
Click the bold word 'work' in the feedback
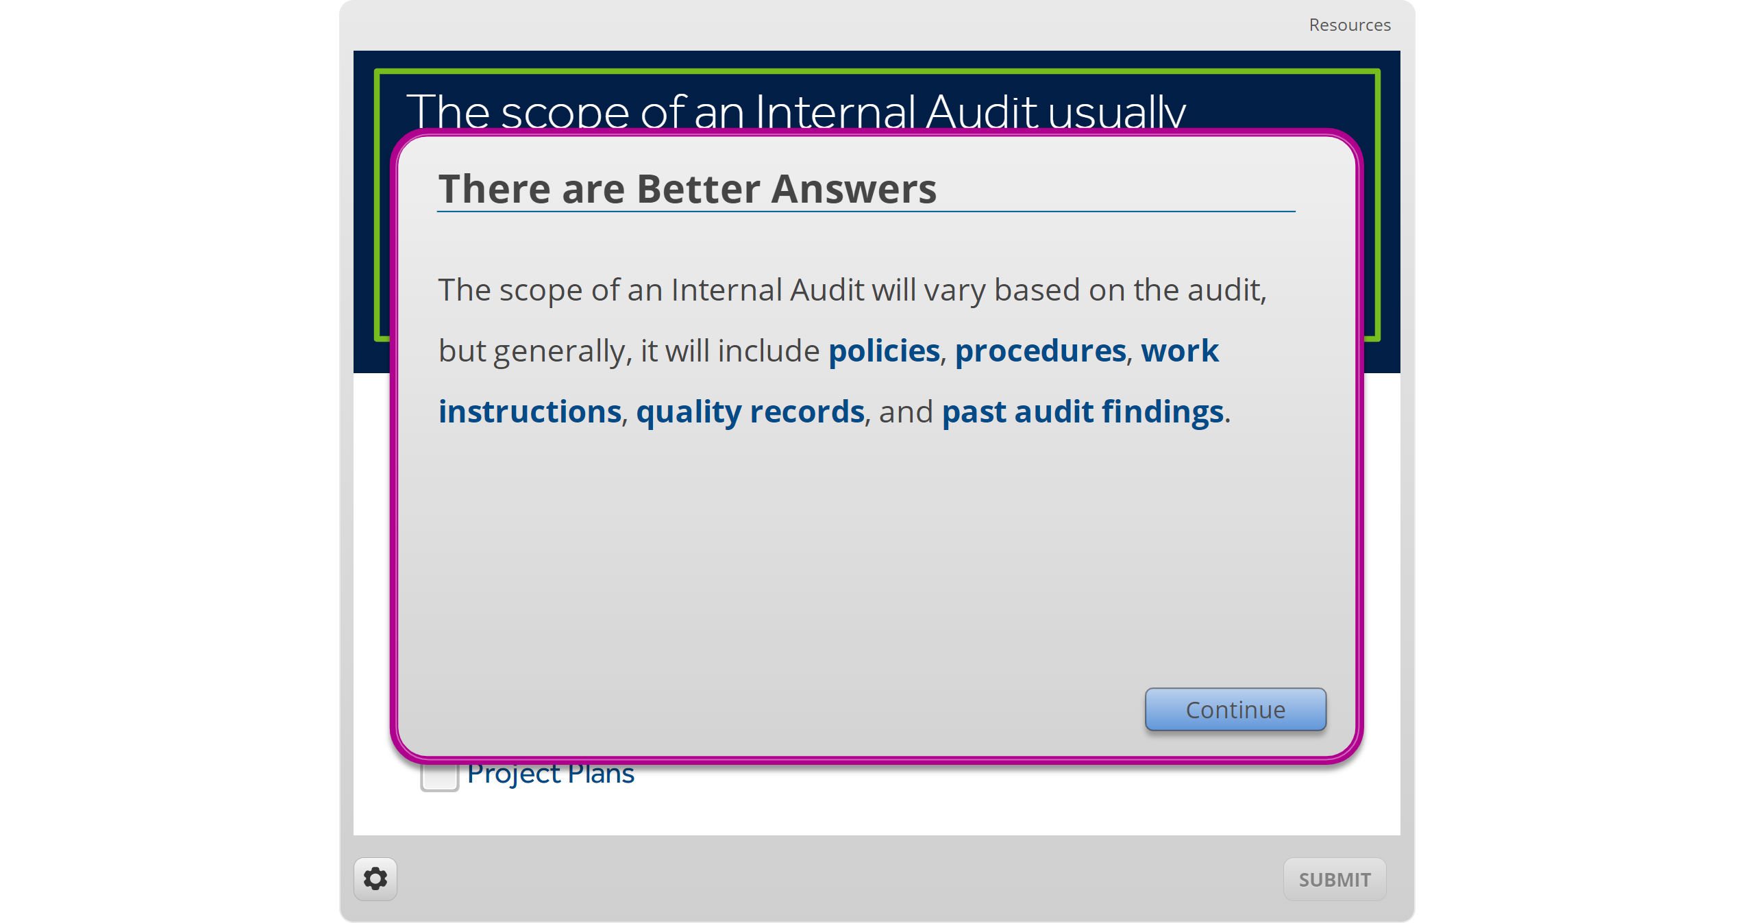tap(1180, 351)
